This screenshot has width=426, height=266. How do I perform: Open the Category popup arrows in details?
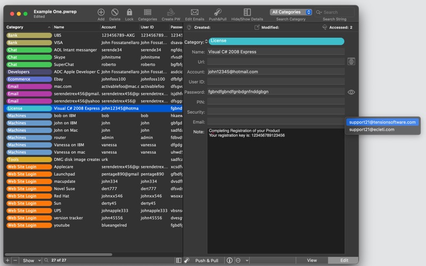pos(206,42)
